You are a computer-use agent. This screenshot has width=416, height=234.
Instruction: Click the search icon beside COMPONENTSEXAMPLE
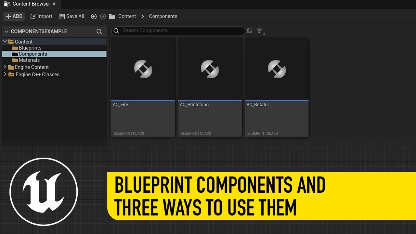(x=99, y=32)
